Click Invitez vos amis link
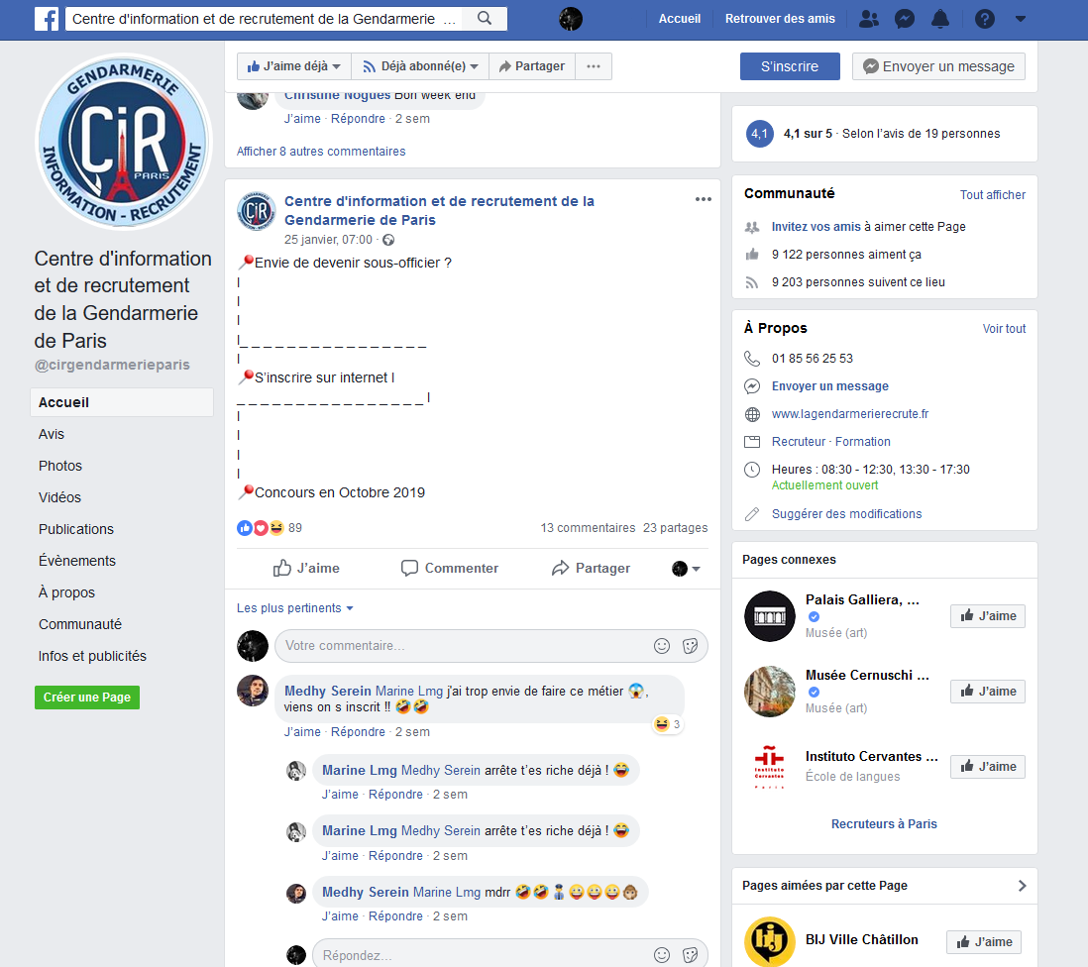The width and height of the screenshot is (1088, 967). (816, 227)
